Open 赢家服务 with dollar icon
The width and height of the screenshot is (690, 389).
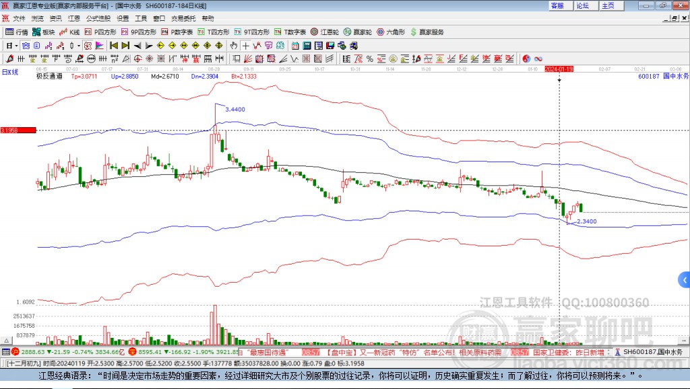427,32
